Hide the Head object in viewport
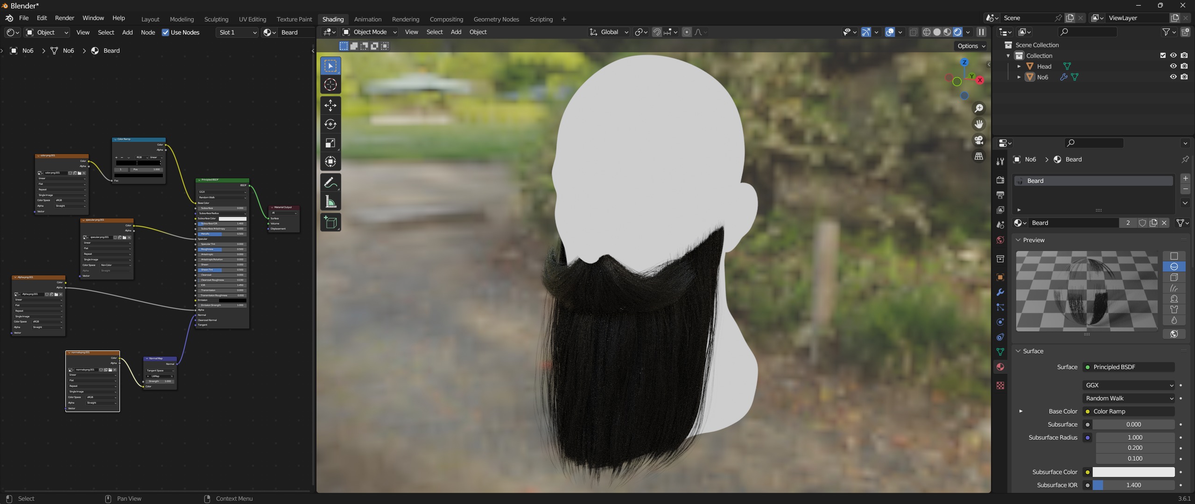The width and height of the screenshot is (1195, 504). 1173,66
